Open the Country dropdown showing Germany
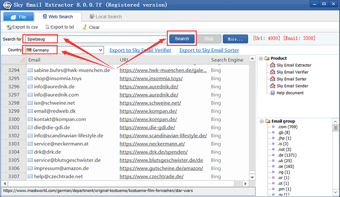340x197 pixels. click(x=65, y=50)
